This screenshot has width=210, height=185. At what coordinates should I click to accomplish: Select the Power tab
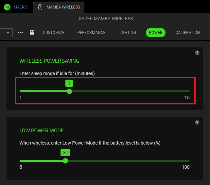coord(156,33)
